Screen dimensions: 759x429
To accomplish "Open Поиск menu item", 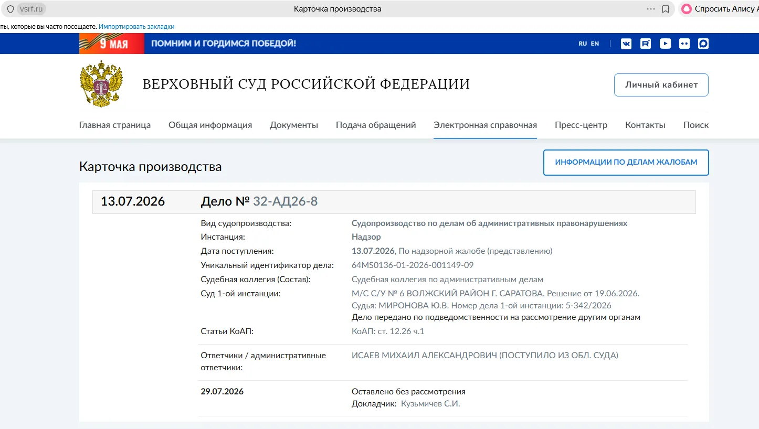I will (x=696, y=125).
